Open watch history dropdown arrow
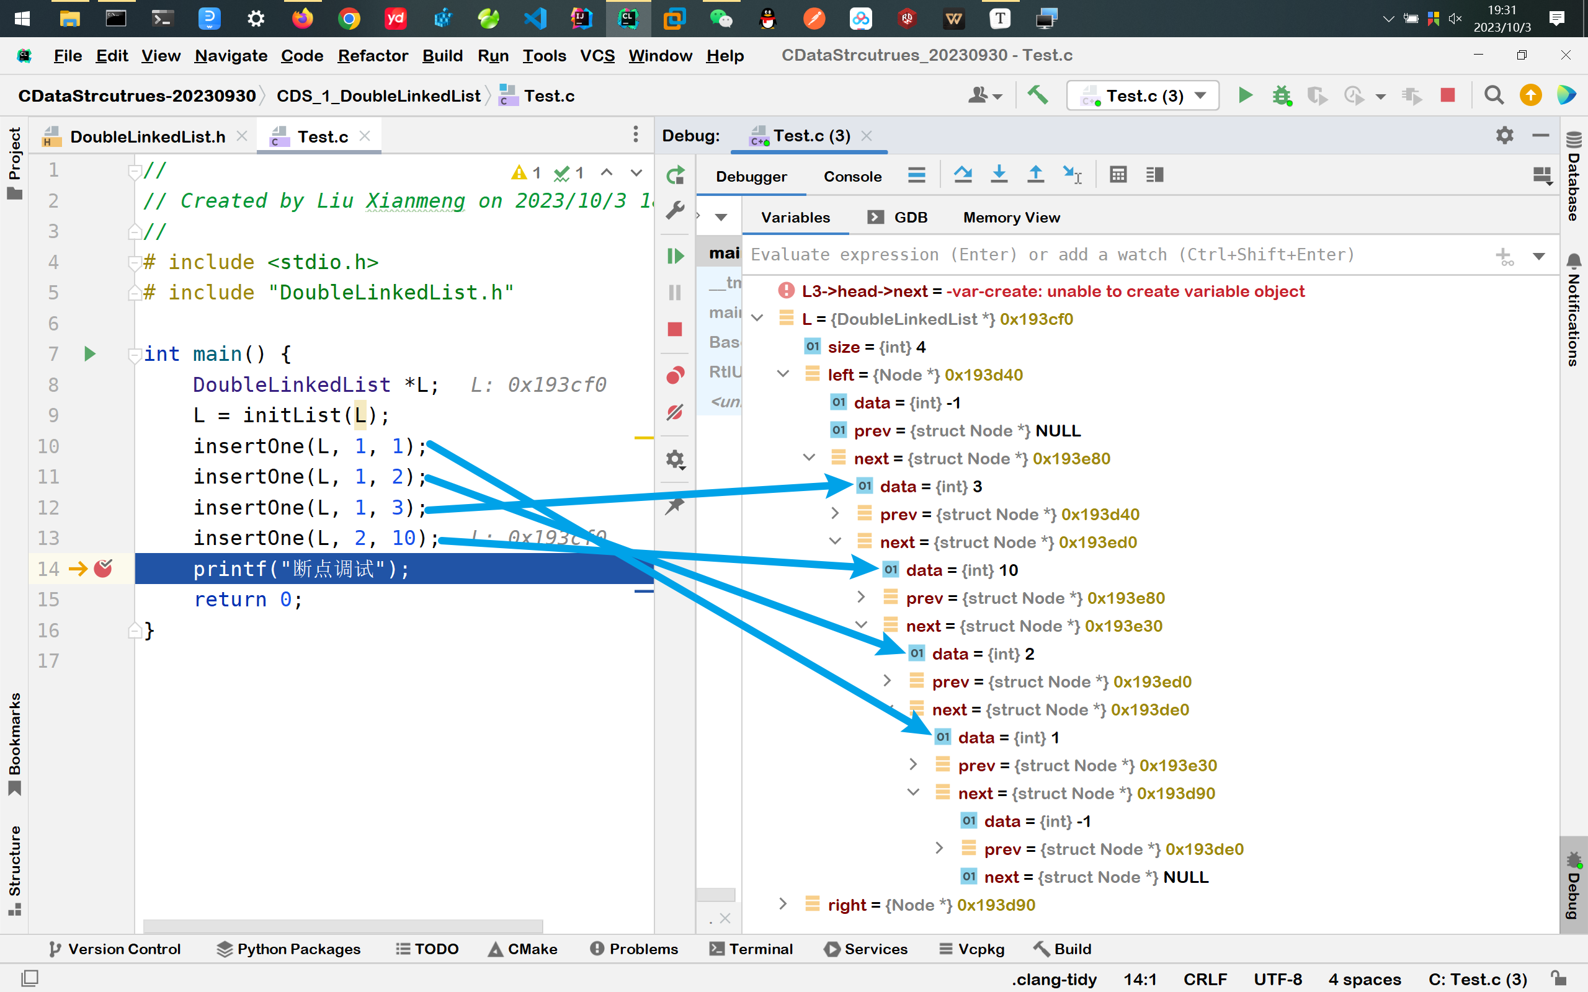 click(1539, 256)
